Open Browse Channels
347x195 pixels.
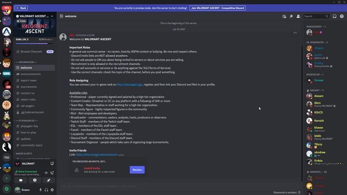35,51
